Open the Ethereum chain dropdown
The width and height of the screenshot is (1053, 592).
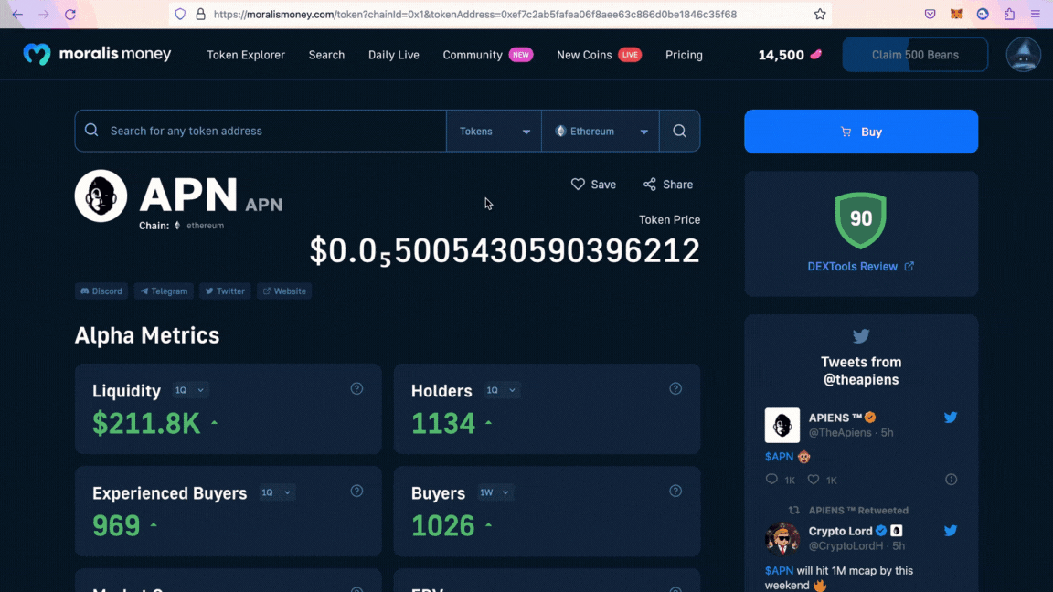601,131
